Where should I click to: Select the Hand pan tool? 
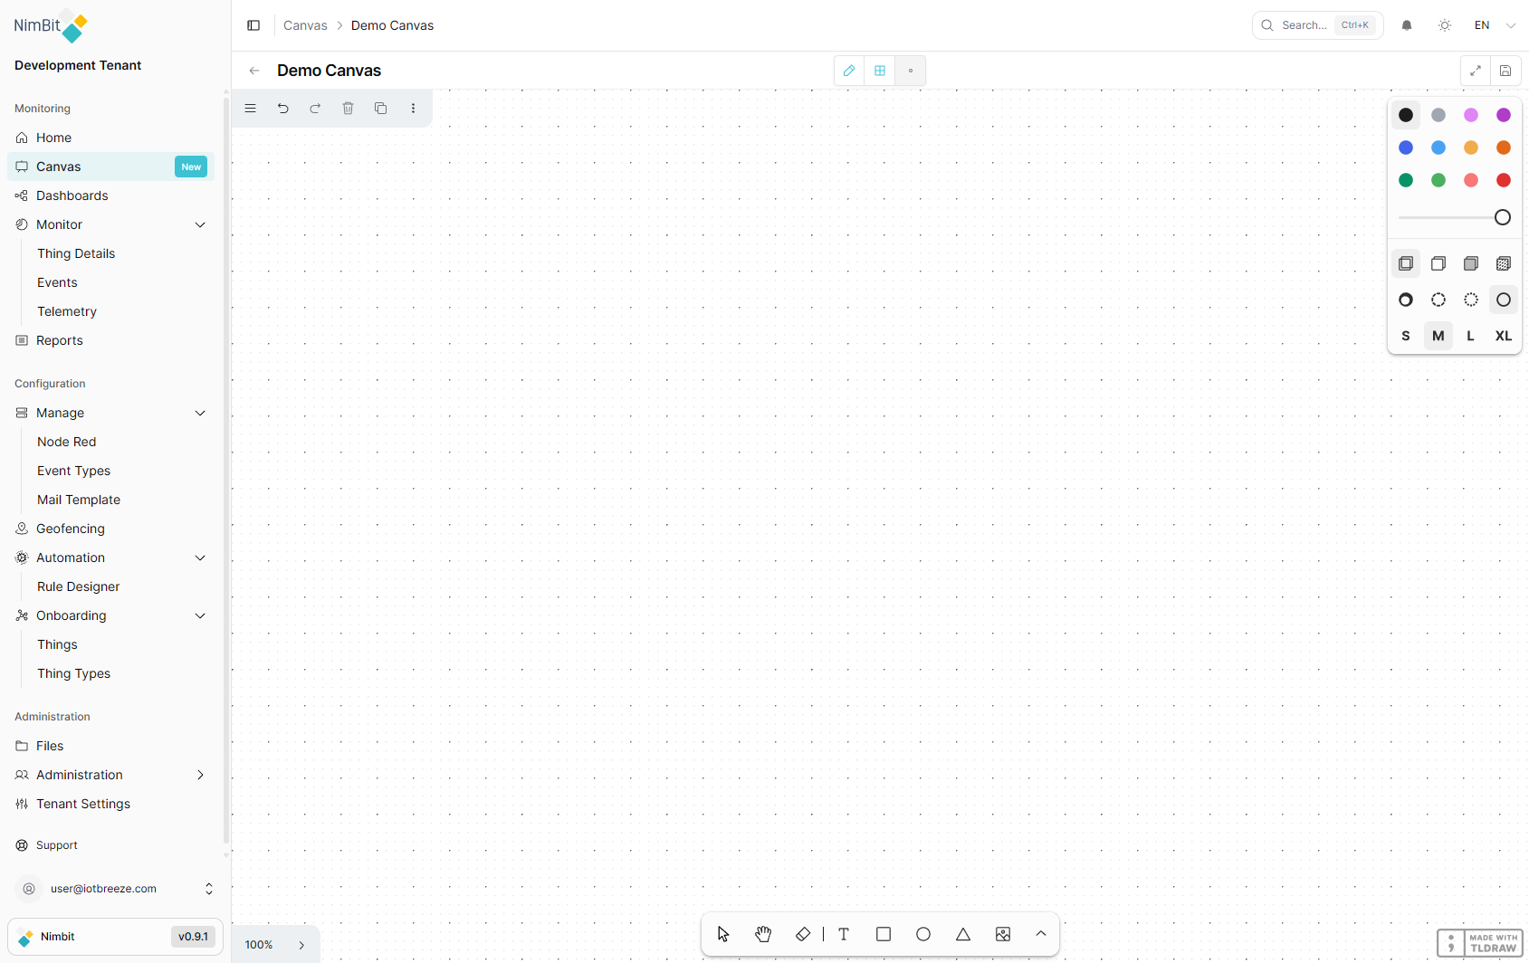click(x=763, y=933)
